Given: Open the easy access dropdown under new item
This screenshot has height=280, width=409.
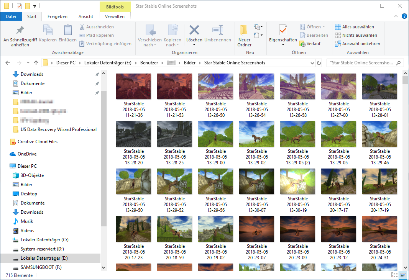Looking at the screenshot, I should click(258, 35).
